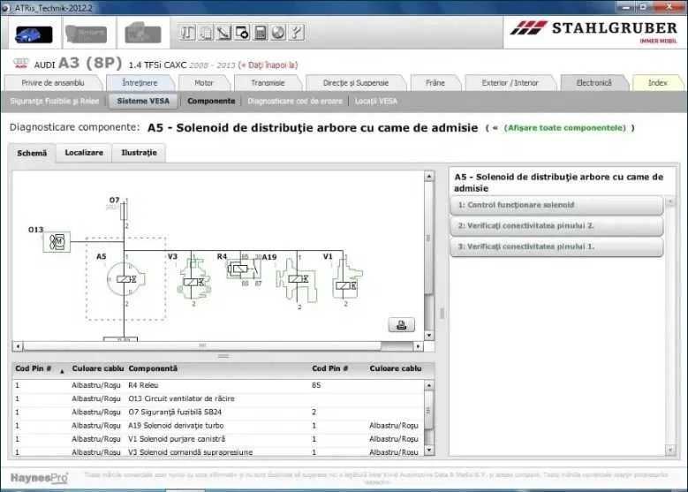Image resolution: width=688 pixels, height=492 pixels.
Task: Open Diagnosticare cod de eroare submenu
Action: tap(295, 102)
